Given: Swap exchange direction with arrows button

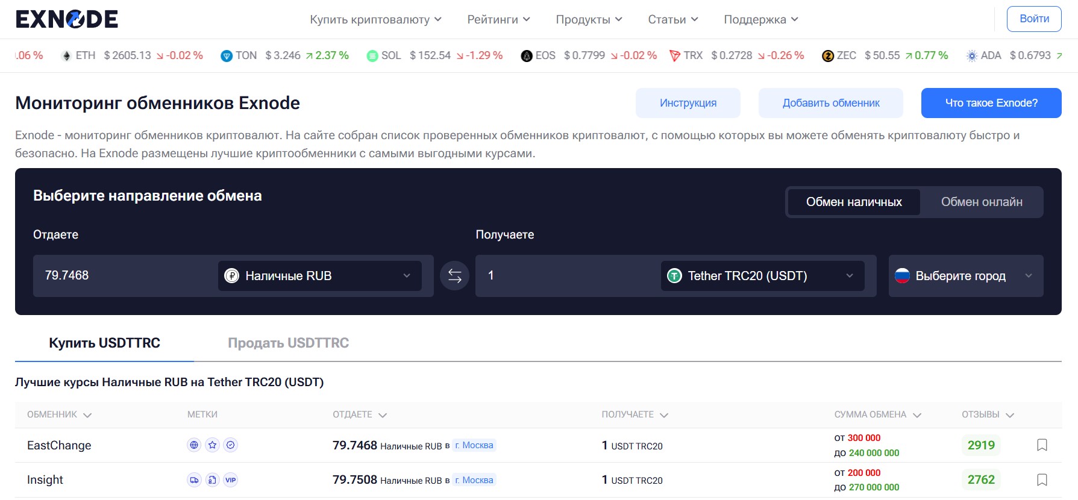Looking at the screenshot, I should (455, 276).
